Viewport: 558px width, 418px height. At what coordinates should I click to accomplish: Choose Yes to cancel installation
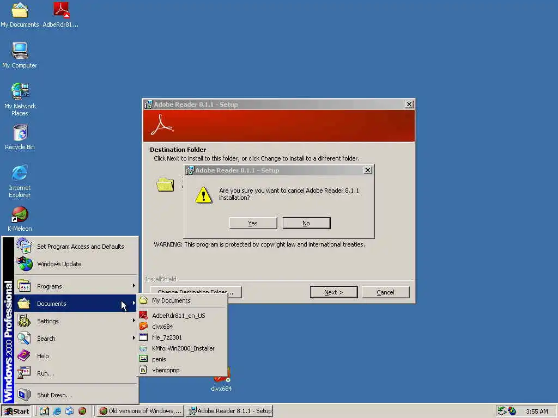pyautogui.click(x=253, y=223)
